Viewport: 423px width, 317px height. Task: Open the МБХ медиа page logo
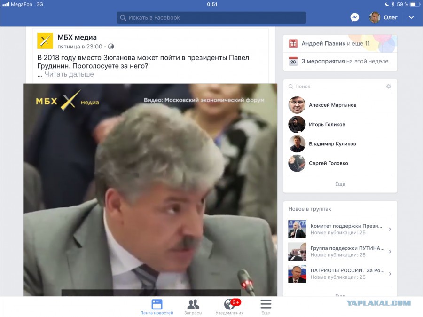pos(45,41)
